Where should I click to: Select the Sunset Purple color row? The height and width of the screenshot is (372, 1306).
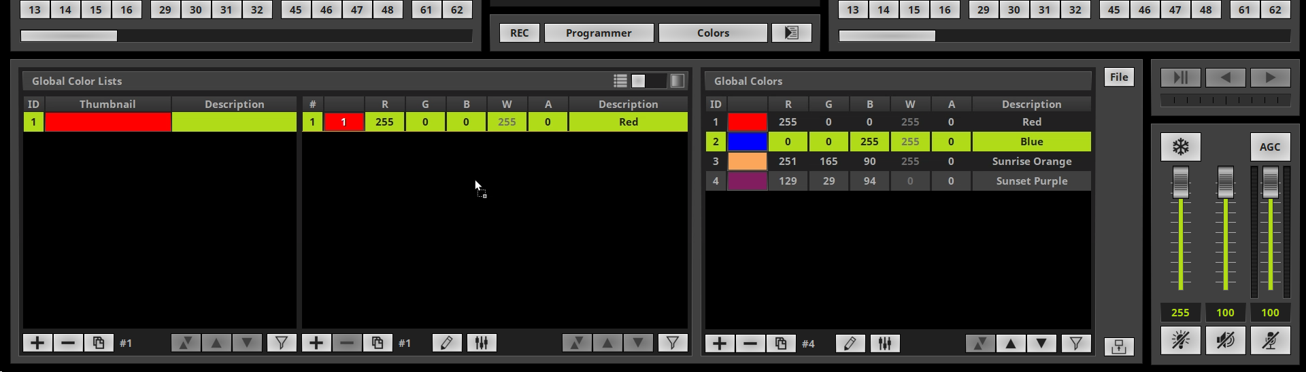(x=899, y=181)
